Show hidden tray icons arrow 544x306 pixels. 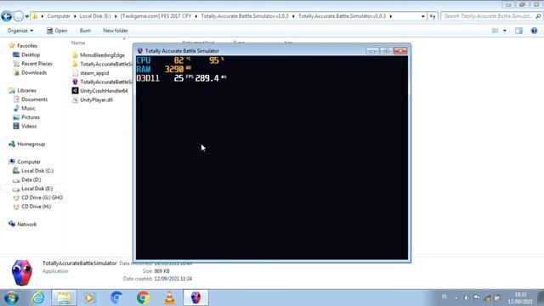coord(456,297)
